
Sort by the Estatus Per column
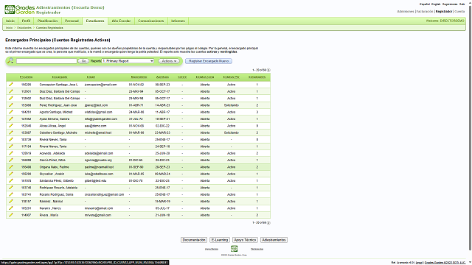coord(231,77)
